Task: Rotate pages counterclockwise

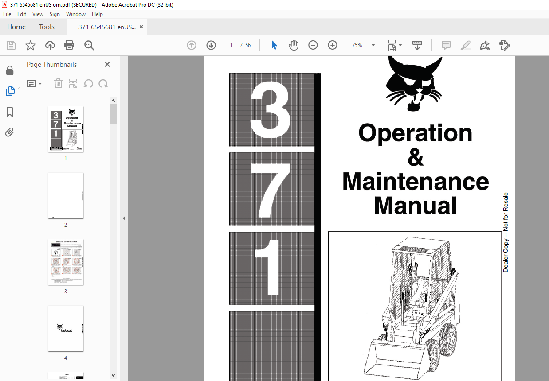Action: point(88,83)
